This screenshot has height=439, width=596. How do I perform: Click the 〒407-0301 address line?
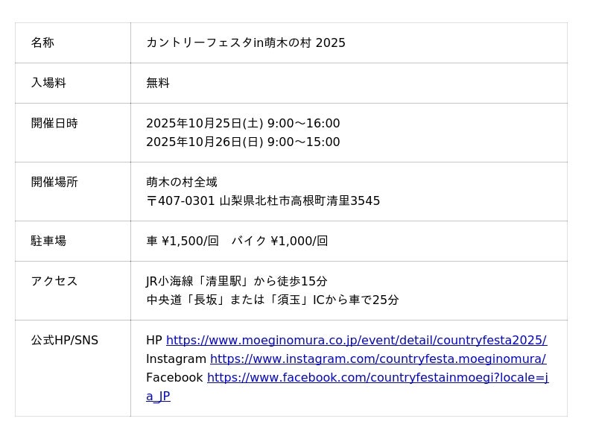[x=262, y=201]
